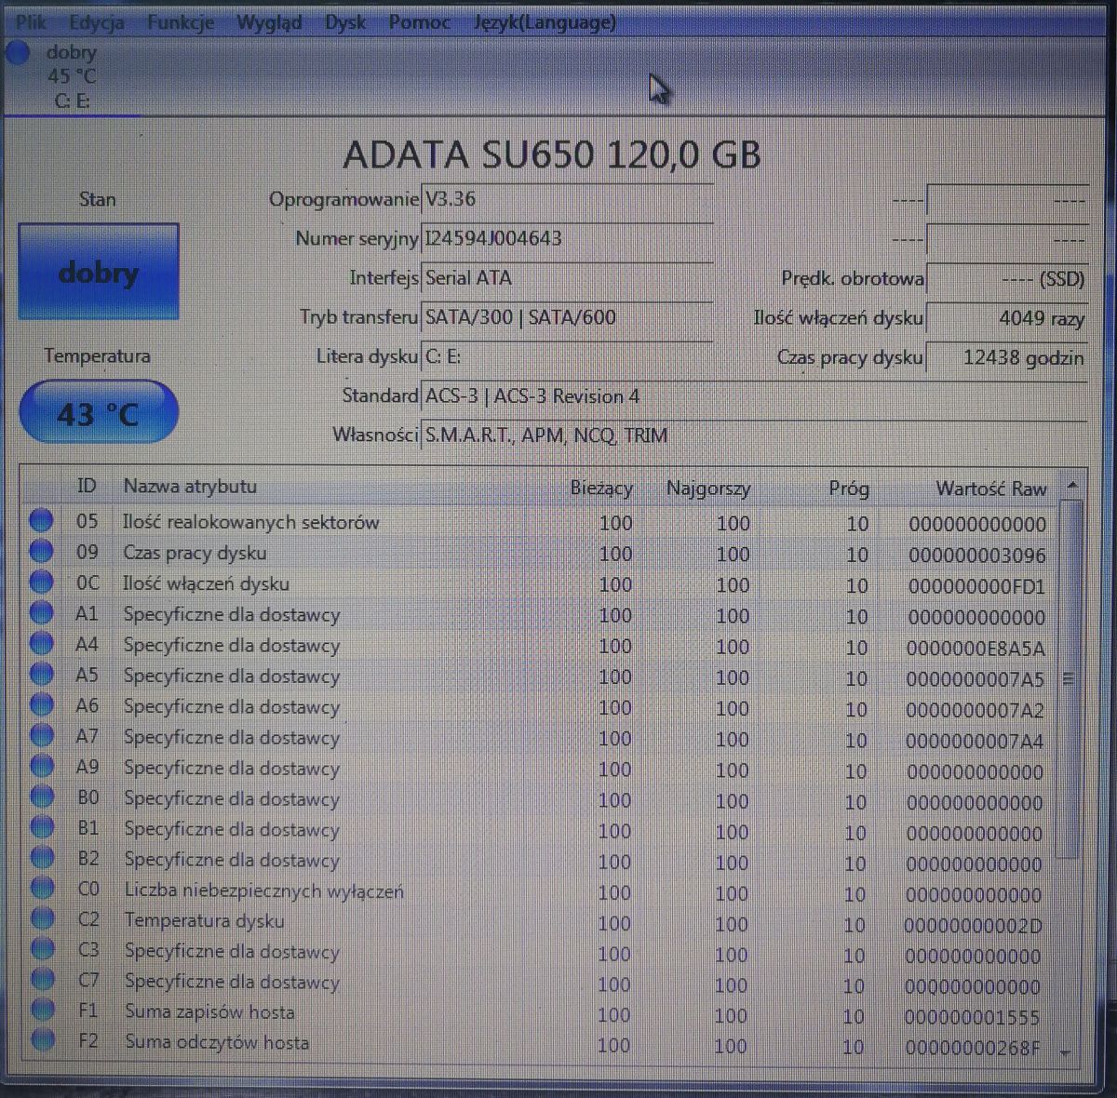
Task: Click the ACS-3 Revision 4 standard field
Action: pos(754,396)
